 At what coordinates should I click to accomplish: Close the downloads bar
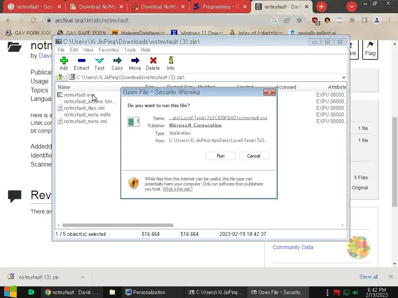click(391, 277)
